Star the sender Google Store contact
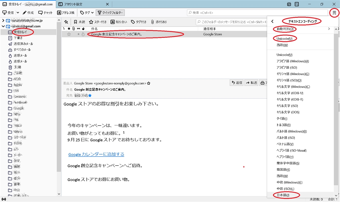 149,83
